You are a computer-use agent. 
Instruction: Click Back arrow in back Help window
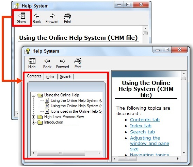coord(37,16)
